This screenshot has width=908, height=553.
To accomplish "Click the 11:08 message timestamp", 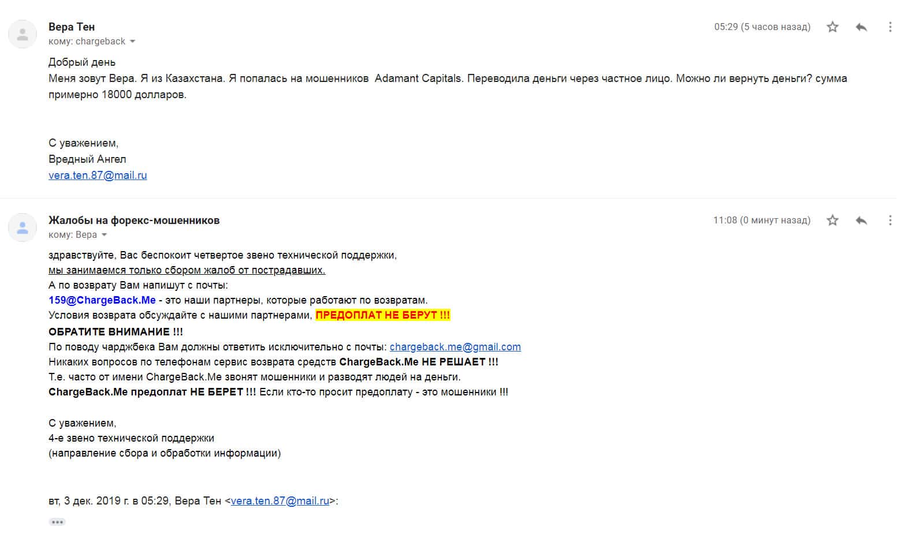I will [x=761, y=221].
